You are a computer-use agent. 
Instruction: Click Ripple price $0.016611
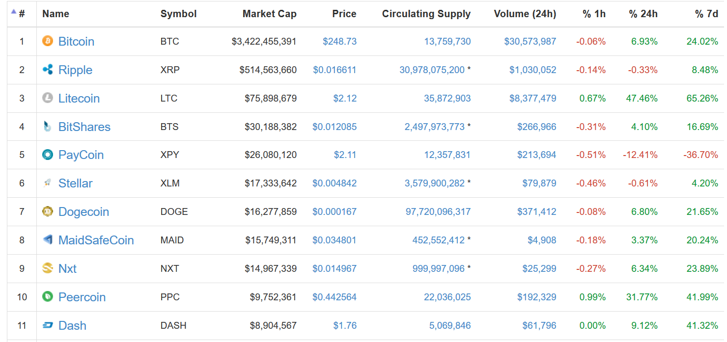pos(335,70)
